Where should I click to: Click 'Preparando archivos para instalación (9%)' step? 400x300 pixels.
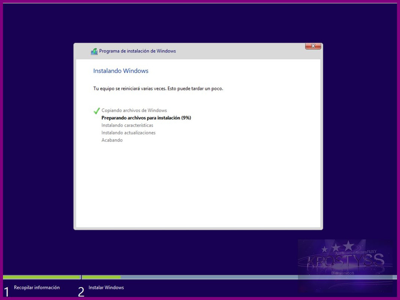coord(146,118)
